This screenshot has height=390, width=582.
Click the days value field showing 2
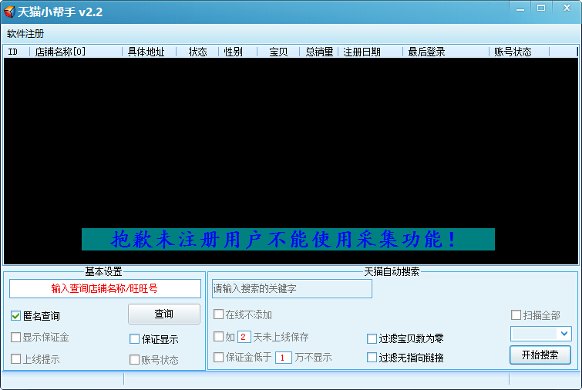[x=244, y=337]
